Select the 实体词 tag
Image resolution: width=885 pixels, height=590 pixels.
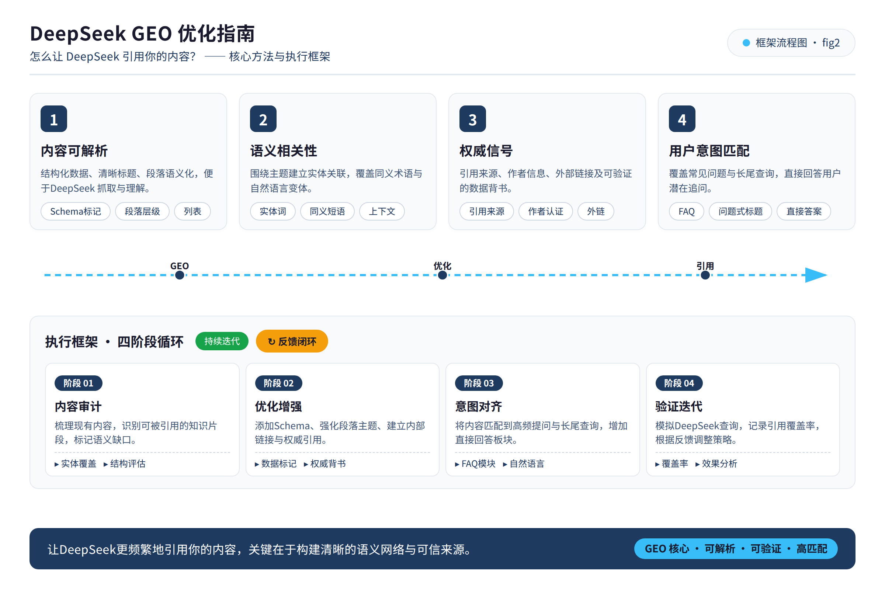tap(273, 211)
